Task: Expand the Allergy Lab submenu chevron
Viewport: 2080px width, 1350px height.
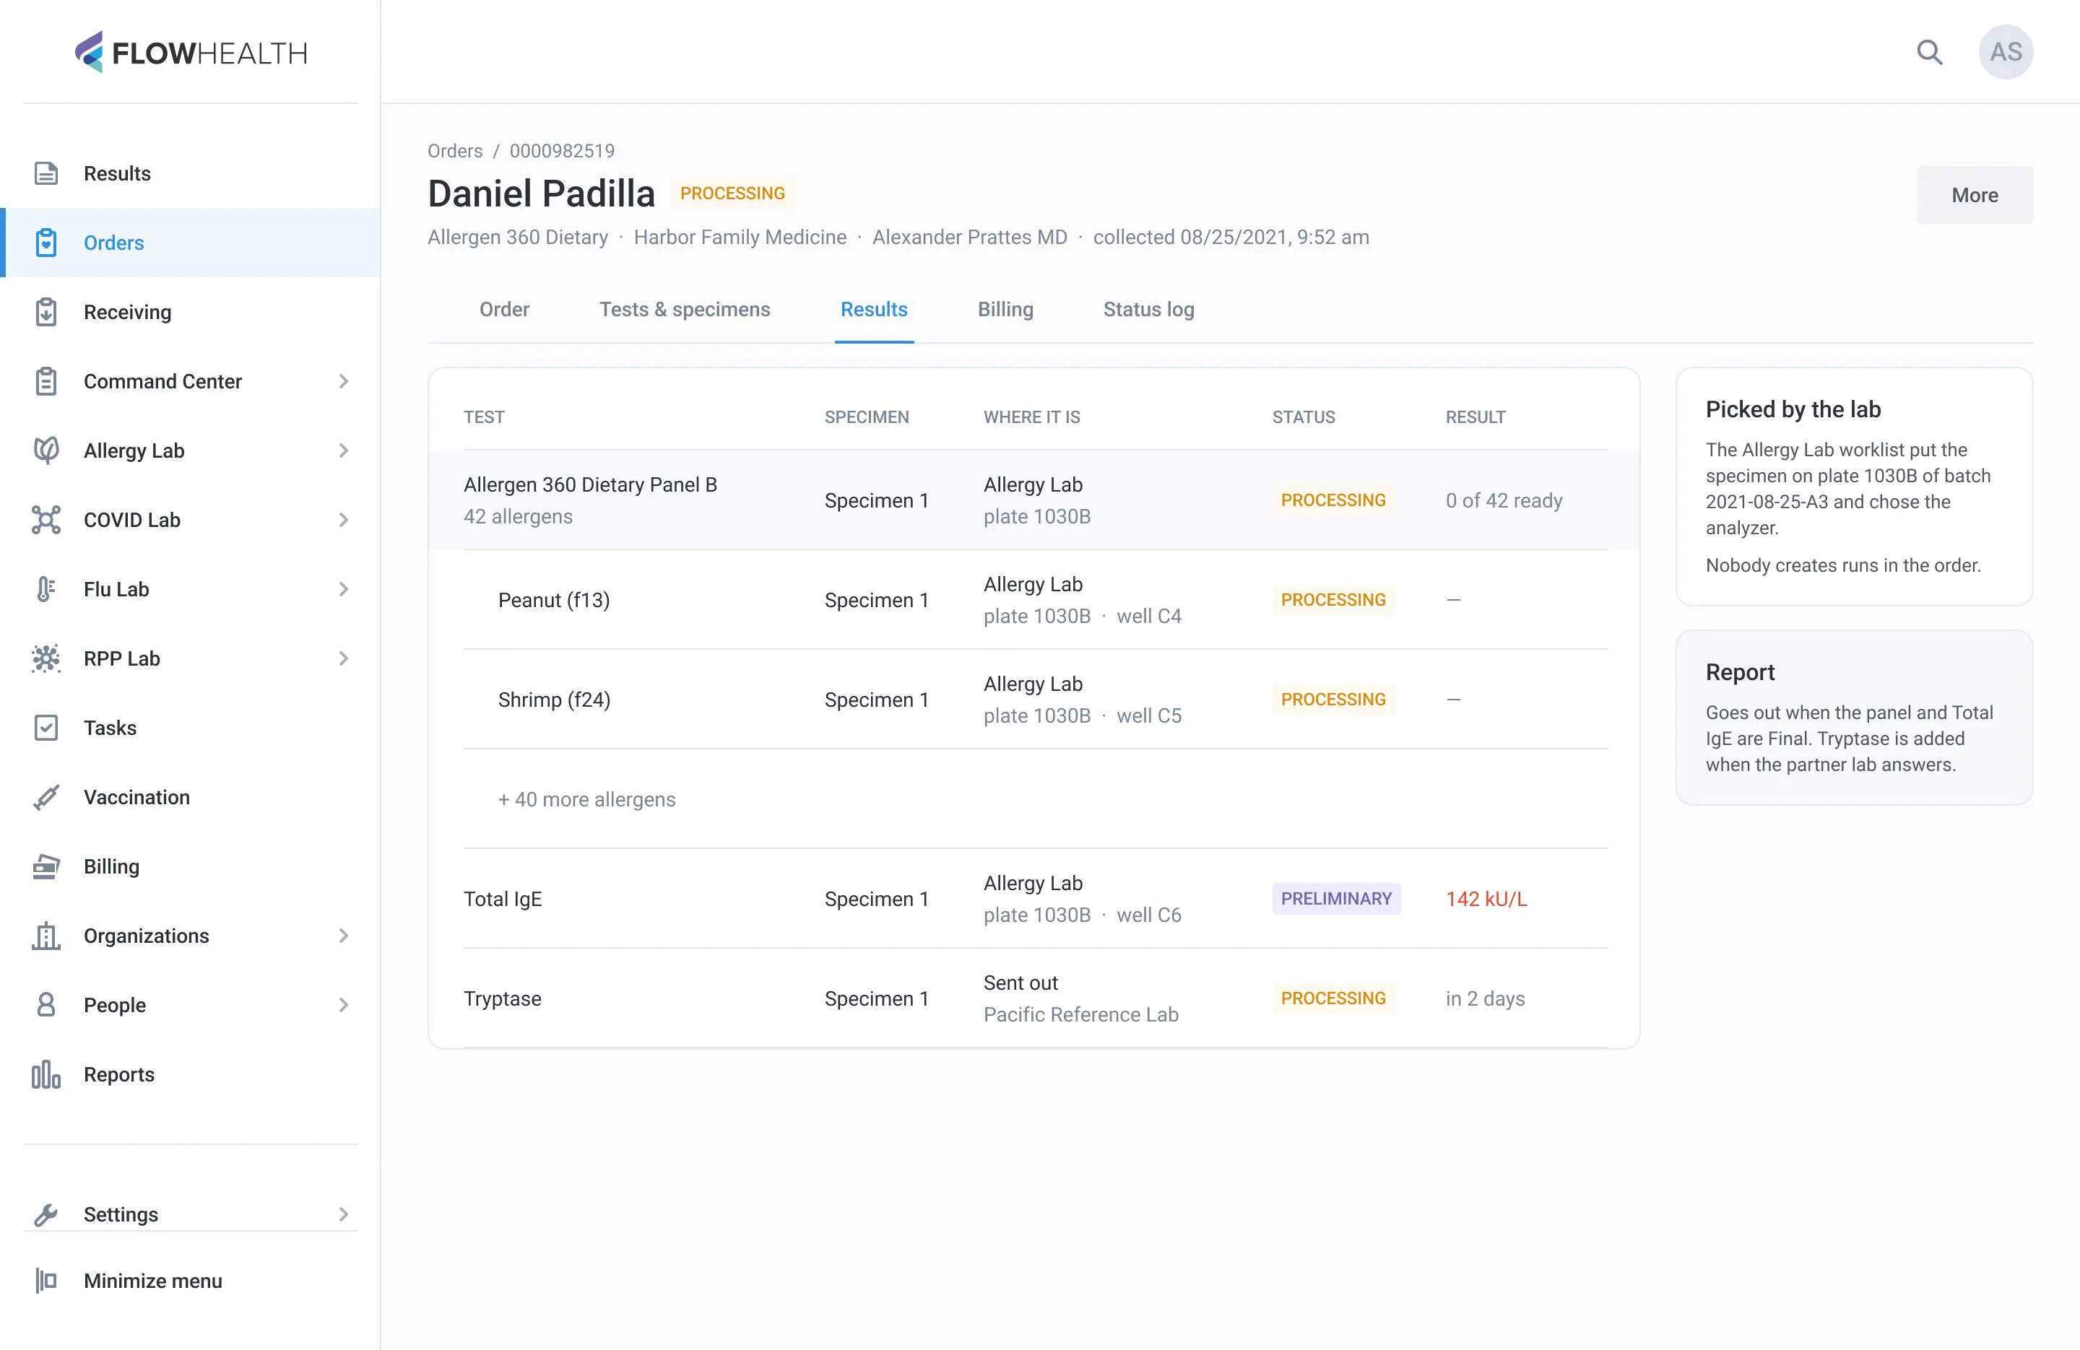Action: click(344, 450)
